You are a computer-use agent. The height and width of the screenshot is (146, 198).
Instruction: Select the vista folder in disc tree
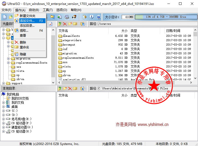click(20, 71)
